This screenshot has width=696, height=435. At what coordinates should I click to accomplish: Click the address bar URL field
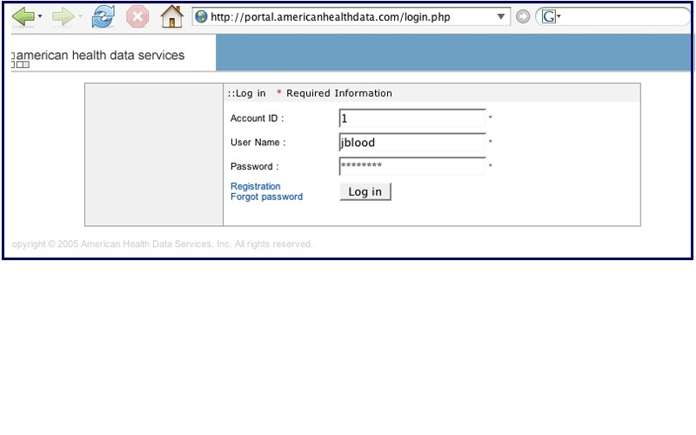(x=351, y=17)
